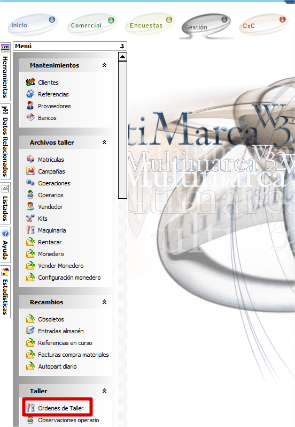This screenshot has width=295, height=427.
Task: Open the Vender Monedero link
Action: tap(61, 266)
